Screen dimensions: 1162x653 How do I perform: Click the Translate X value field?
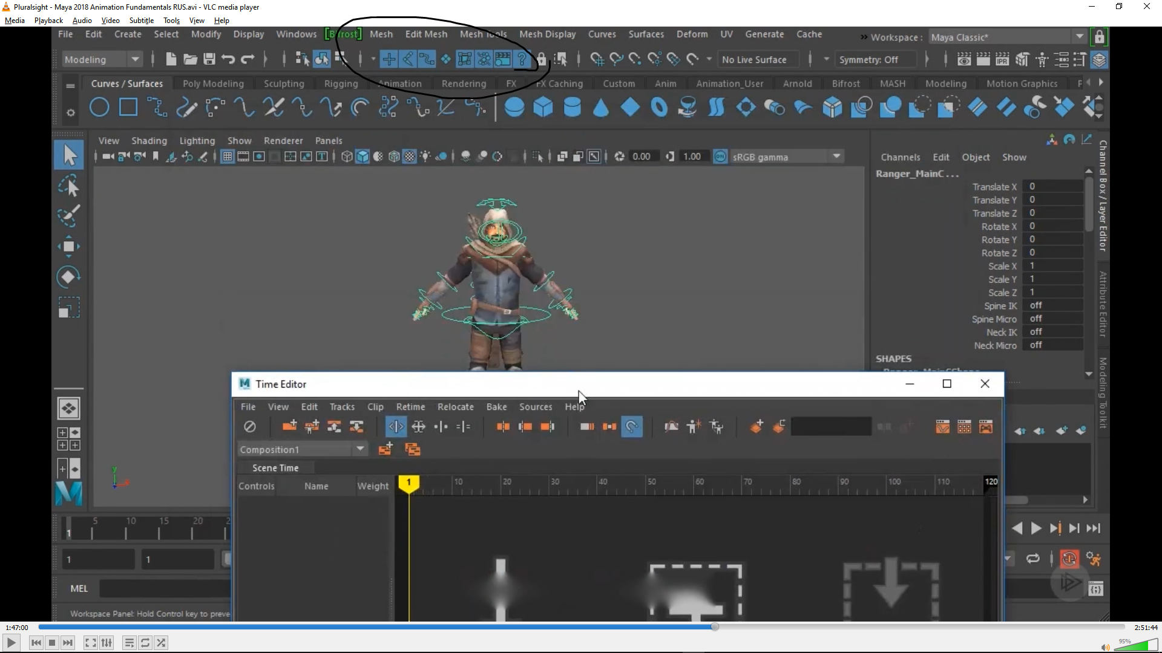[x=1052, y=187]
